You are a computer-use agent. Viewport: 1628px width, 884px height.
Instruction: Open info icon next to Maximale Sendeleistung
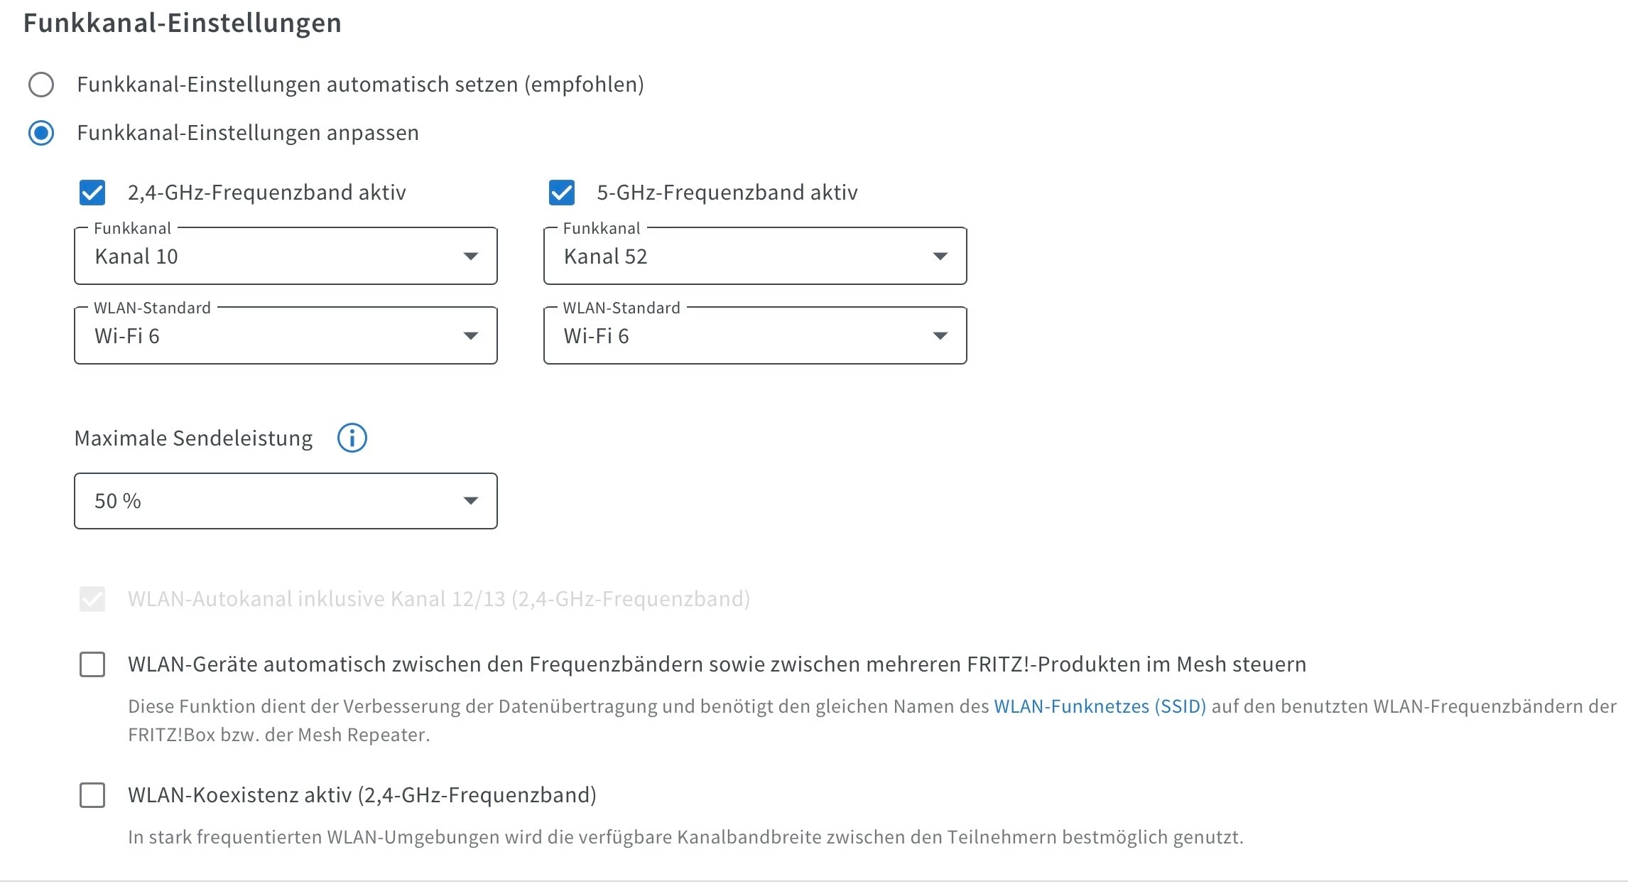(x=352, y=438)
